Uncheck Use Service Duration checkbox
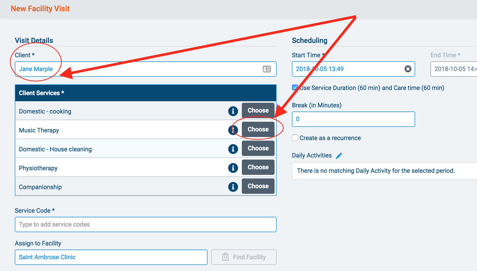The width and height of the screenshot is (477, 271). pos(295,88)
